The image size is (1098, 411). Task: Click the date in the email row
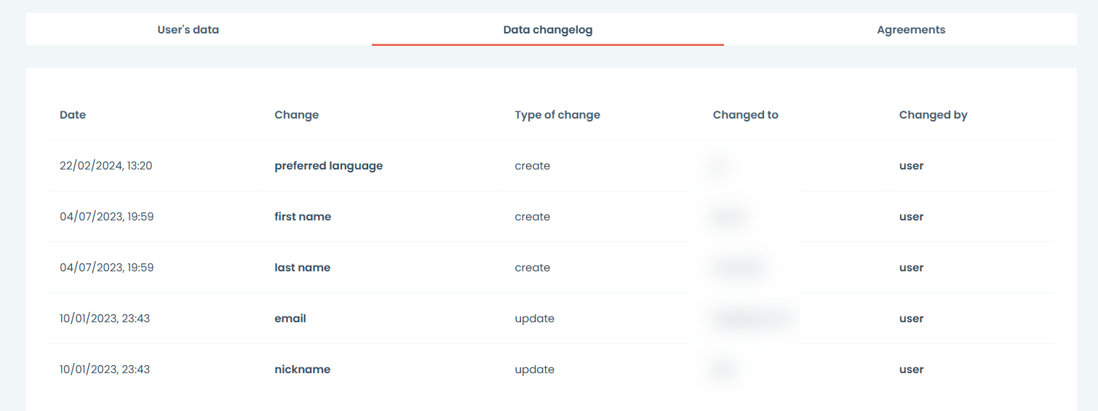click(x=105, y=319)
